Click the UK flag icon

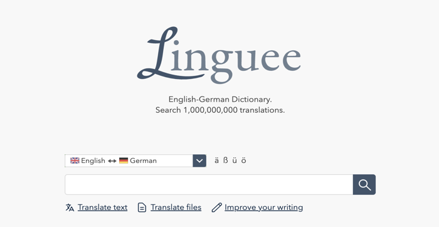tap(75, 161)
